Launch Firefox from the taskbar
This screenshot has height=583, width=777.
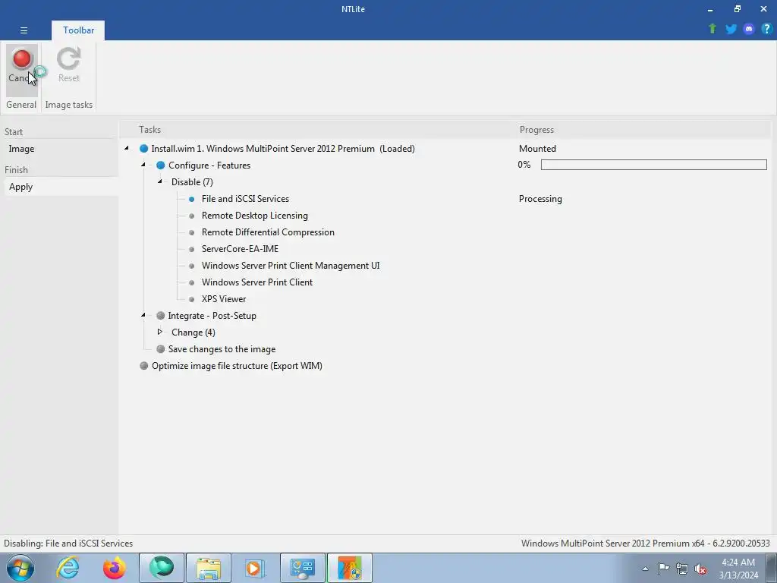point(114,568)
